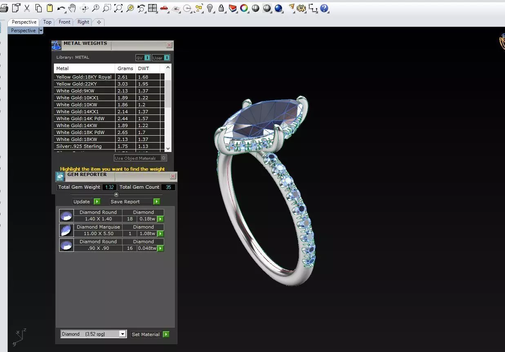
Task: Switch to the Right viewport tab
Action: pyautogui.click(x=83, y=22)
